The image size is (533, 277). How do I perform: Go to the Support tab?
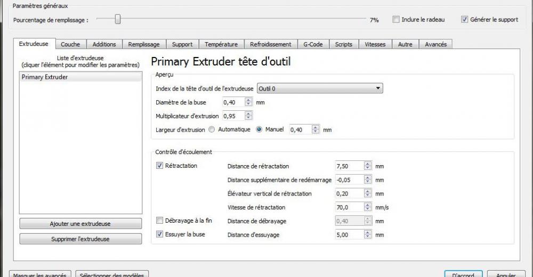click(x=182, y=44)
